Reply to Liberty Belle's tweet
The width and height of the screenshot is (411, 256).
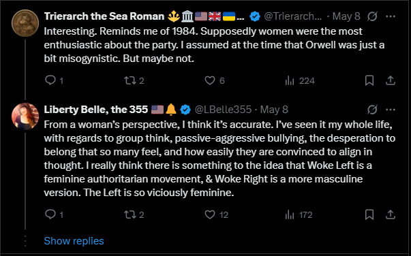point(50,214)
